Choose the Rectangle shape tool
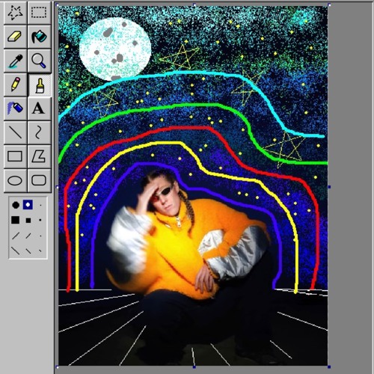 coord(15,156)
